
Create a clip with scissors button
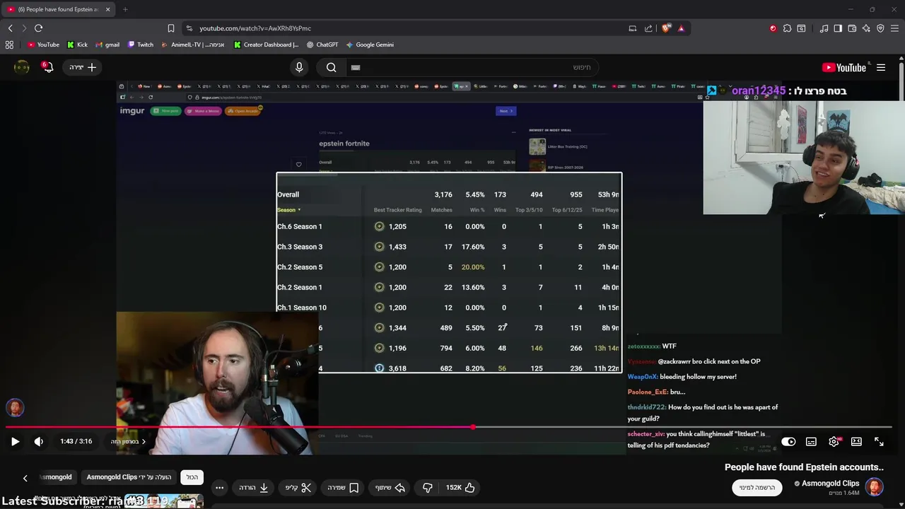coord(298,487)
